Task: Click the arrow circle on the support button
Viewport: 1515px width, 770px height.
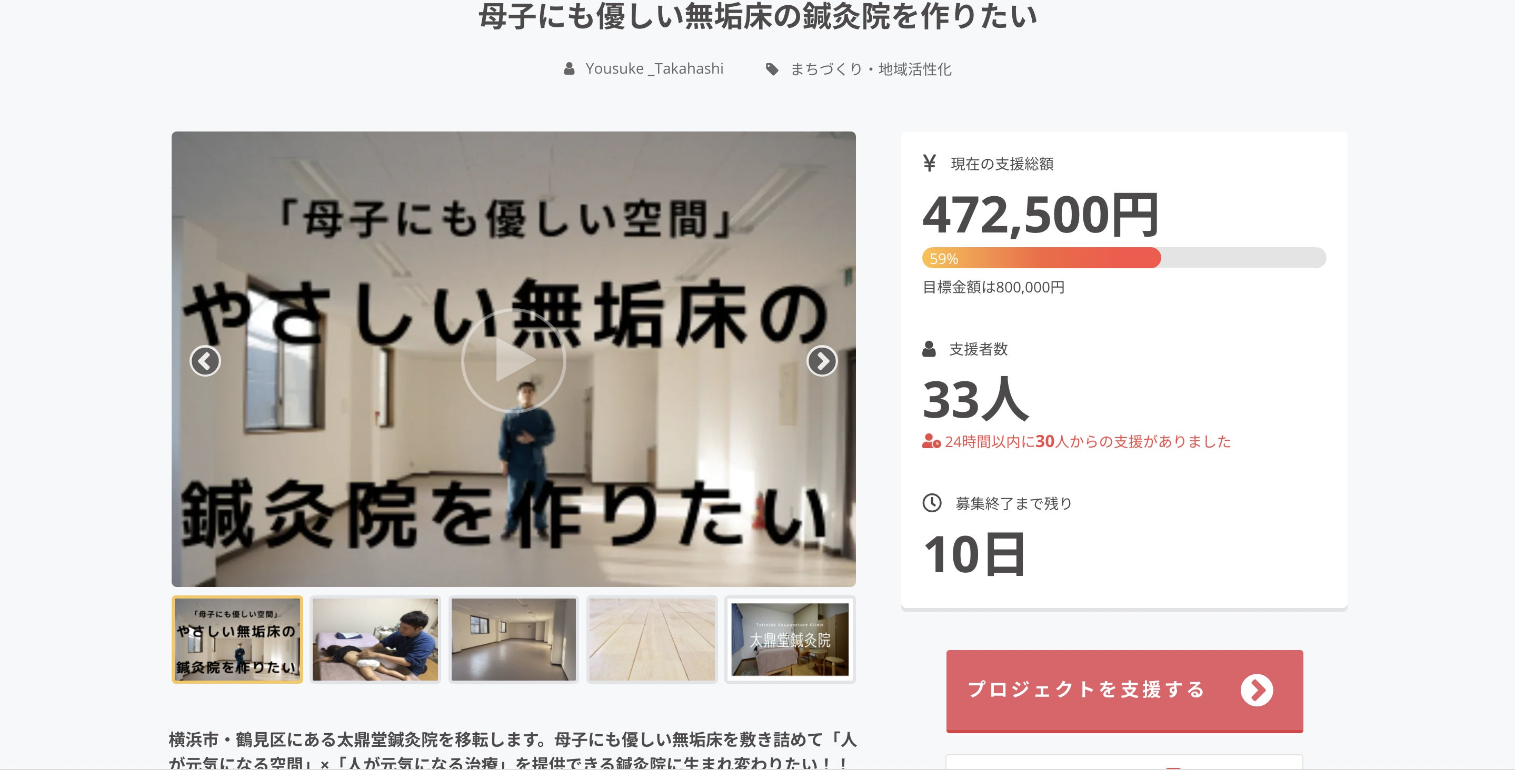Action: pos(1256,690)
